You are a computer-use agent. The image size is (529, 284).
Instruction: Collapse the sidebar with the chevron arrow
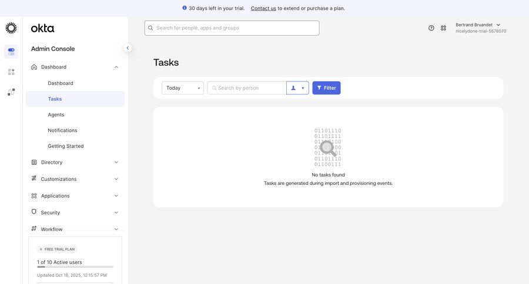pos(128,48)
